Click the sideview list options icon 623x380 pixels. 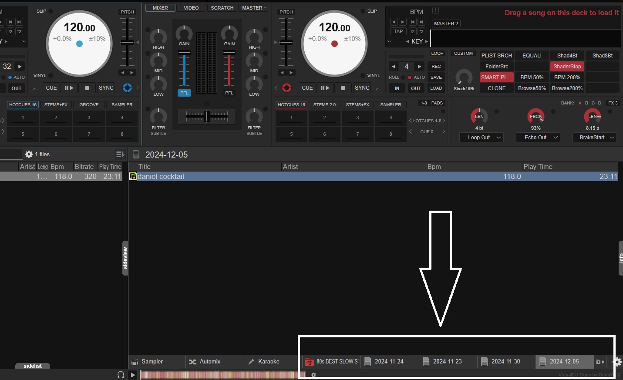tap(120, 154)
